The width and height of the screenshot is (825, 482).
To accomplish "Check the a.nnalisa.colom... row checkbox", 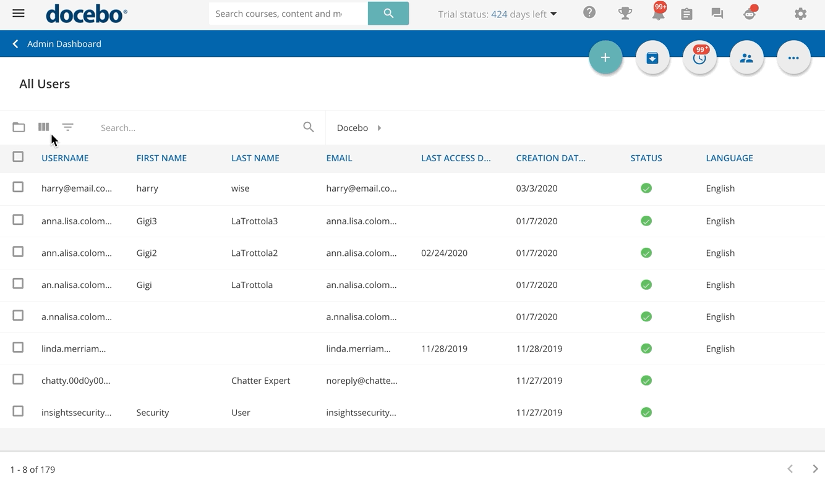I will pyautogui.click(x=18, y=315).
